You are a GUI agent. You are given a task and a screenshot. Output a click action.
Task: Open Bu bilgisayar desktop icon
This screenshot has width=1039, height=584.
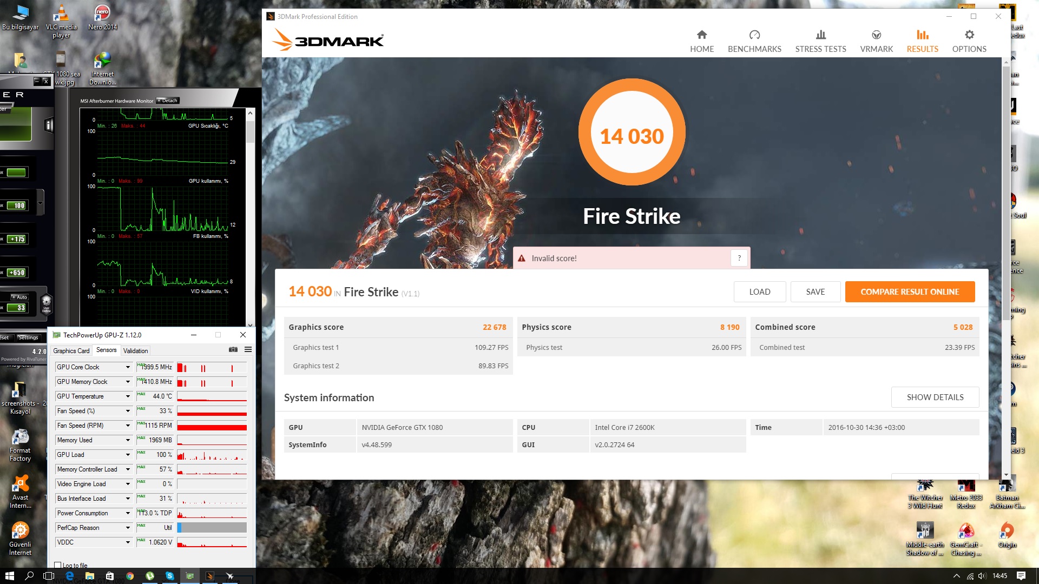pyautogui.click(x=20, y=17)
